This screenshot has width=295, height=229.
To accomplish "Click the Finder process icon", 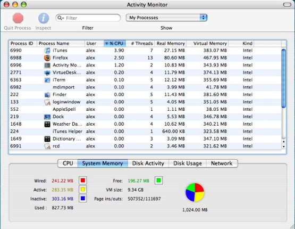I will 47,95.
